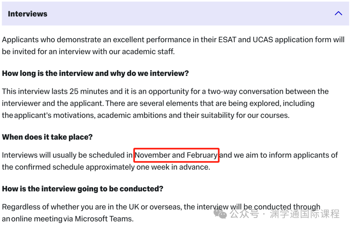The image size is (351, 228).
Task: Click the Microsoft Teams text
Action: click(104, 219)
